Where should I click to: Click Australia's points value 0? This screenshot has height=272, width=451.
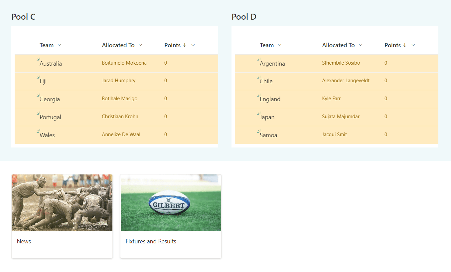coord(166,63)
